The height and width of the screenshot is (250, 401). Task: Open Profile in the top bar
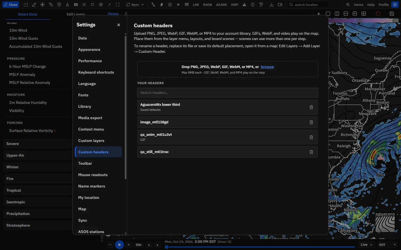click(x=383, y=5)
